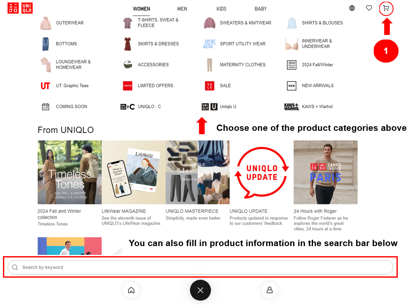Go to the home icon button

(131, 290)
